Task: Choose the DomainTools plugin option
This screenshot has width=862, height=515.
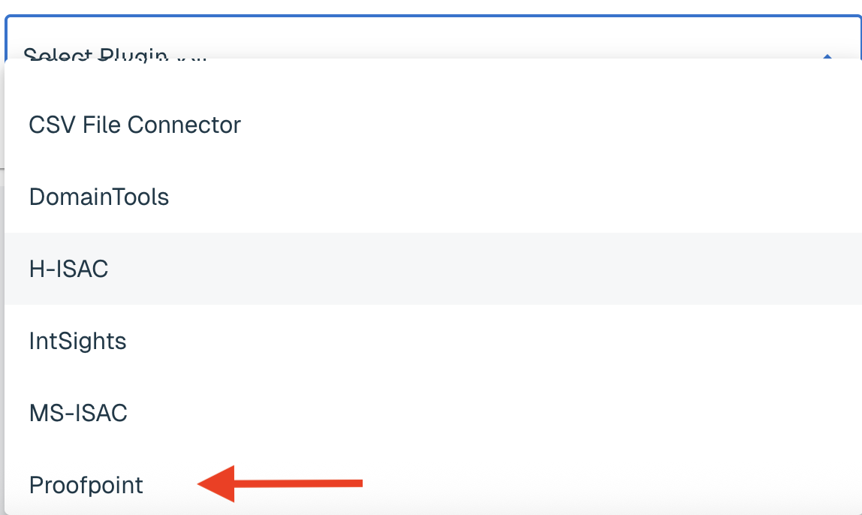Action: (433, 197)
